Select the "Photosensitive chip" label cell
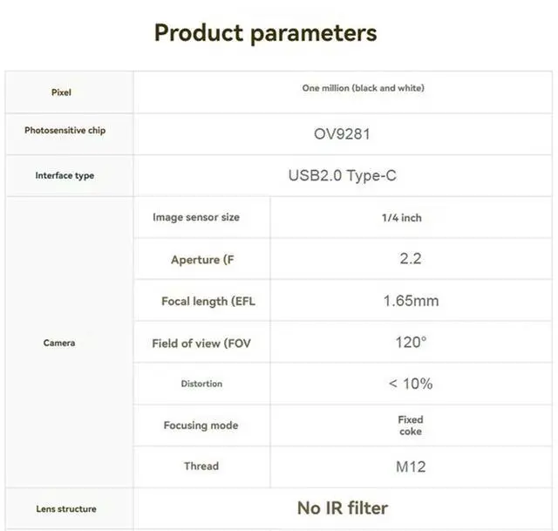This screenshot has height=531, width=558. (65, 131)
